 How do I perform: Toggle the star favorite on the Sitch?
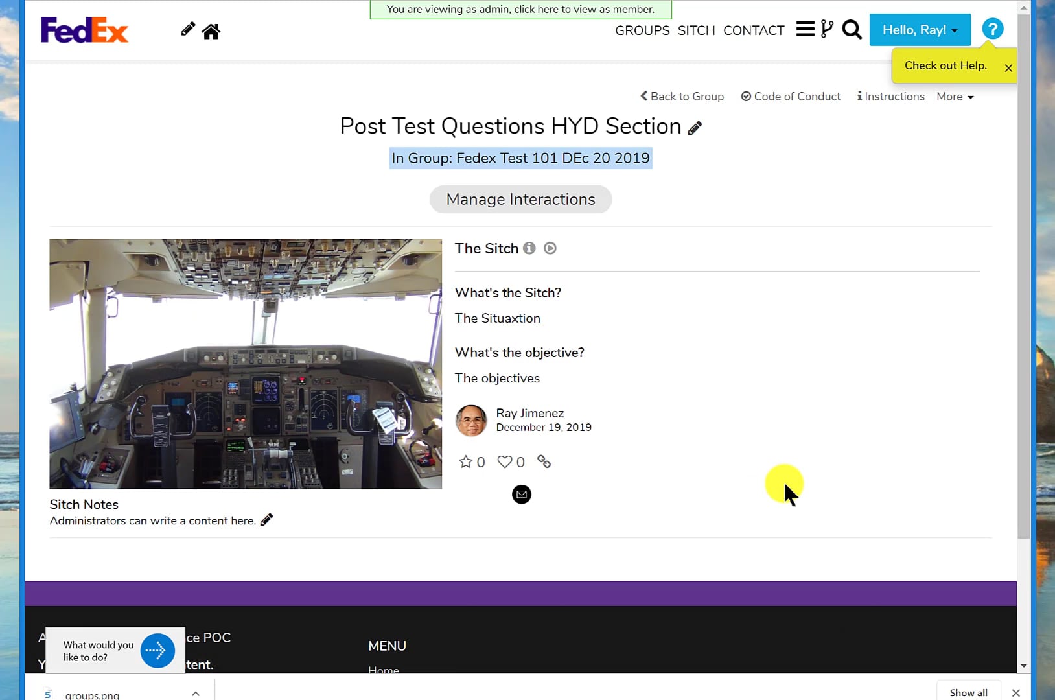tap(465, 461)
